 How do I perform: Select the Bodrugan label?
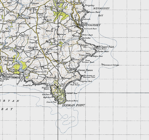click(84, 45)
